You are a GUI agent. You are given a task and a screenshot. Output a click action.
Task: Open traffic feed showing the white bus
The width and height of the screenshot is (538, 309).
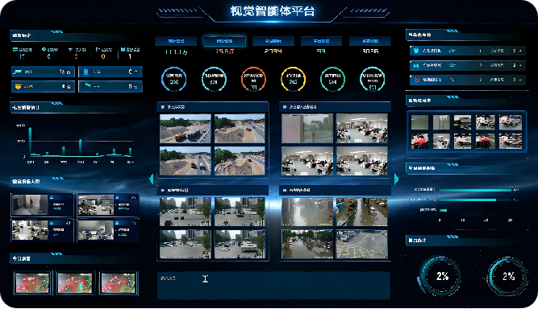click(x=240, y=244)
